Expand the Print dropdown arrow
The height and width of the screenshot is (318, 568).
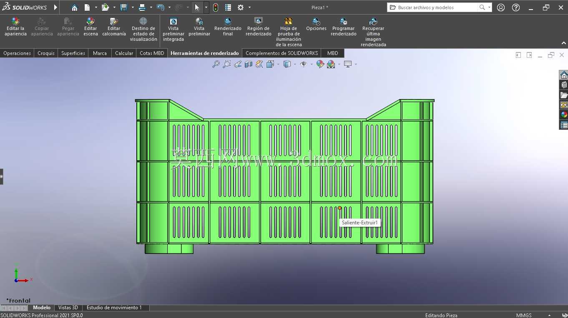151,7
